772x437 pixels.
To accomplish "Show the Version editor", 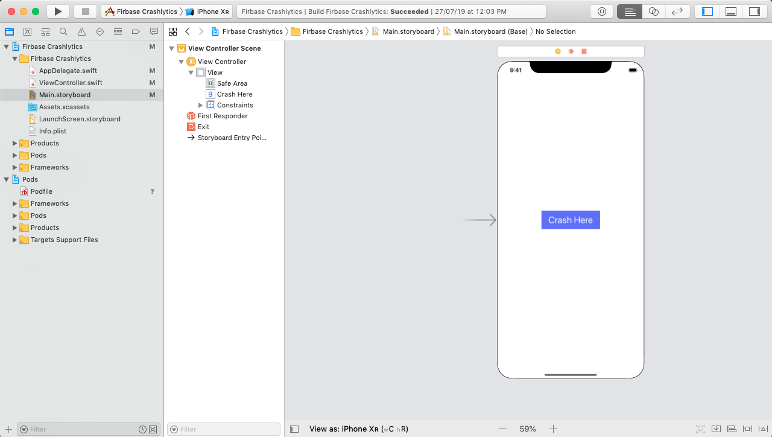I will pyautogui.click(x=677, y=11).
